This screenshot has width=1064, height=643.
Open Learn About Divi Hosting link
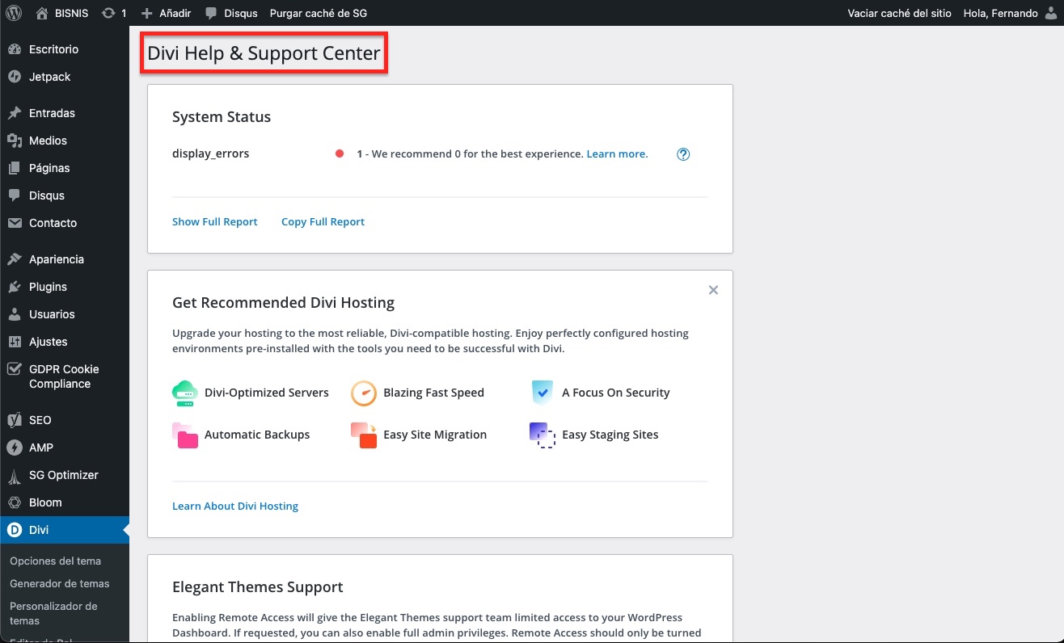pos(235,506)
